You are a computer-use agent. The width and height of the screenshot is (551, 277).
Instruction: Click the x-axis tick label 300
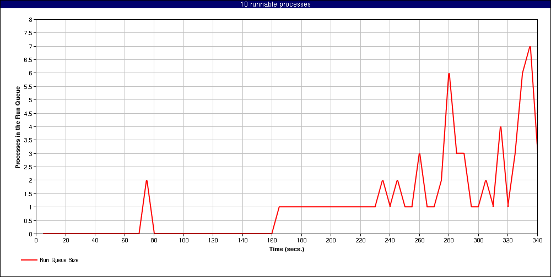tap(479, 240)
